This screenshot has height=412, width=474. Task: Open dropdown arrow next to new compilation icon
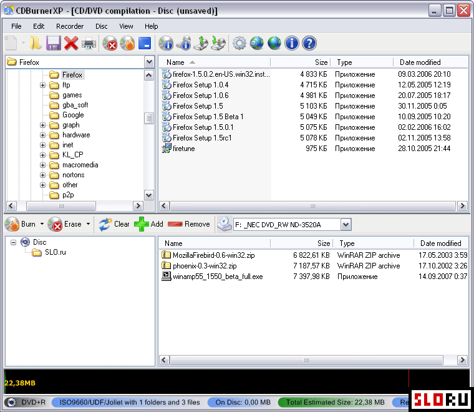[23, 43]
